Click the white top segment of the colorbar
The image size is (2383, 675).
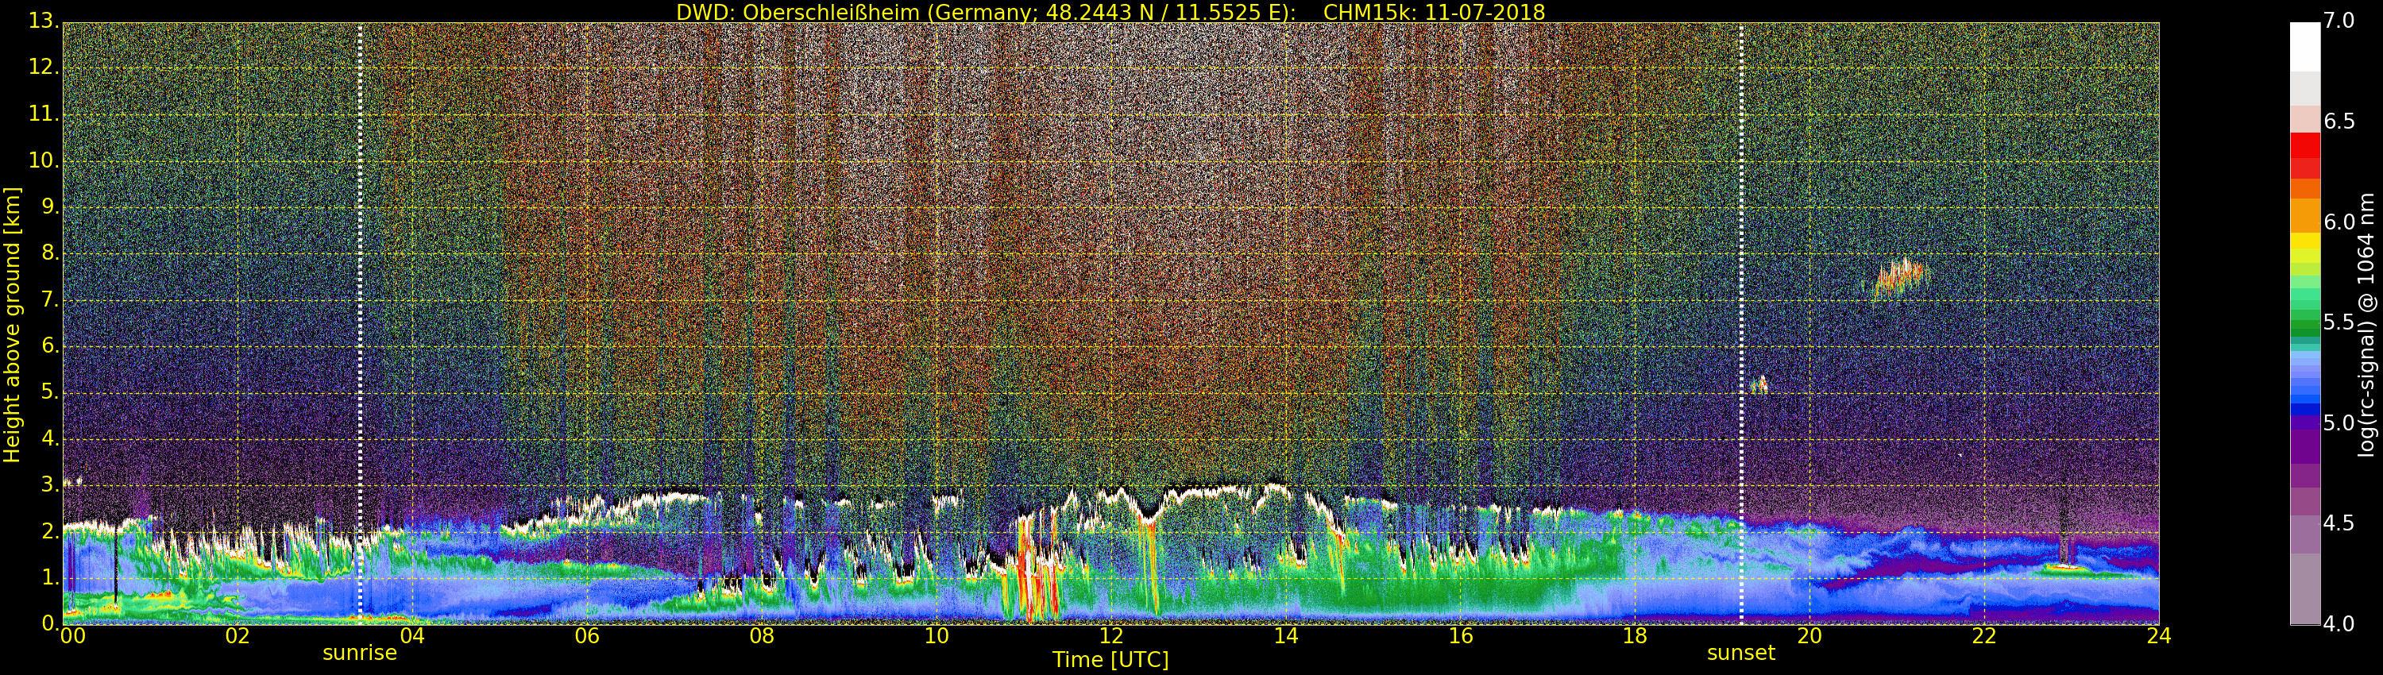point(2305,46)
